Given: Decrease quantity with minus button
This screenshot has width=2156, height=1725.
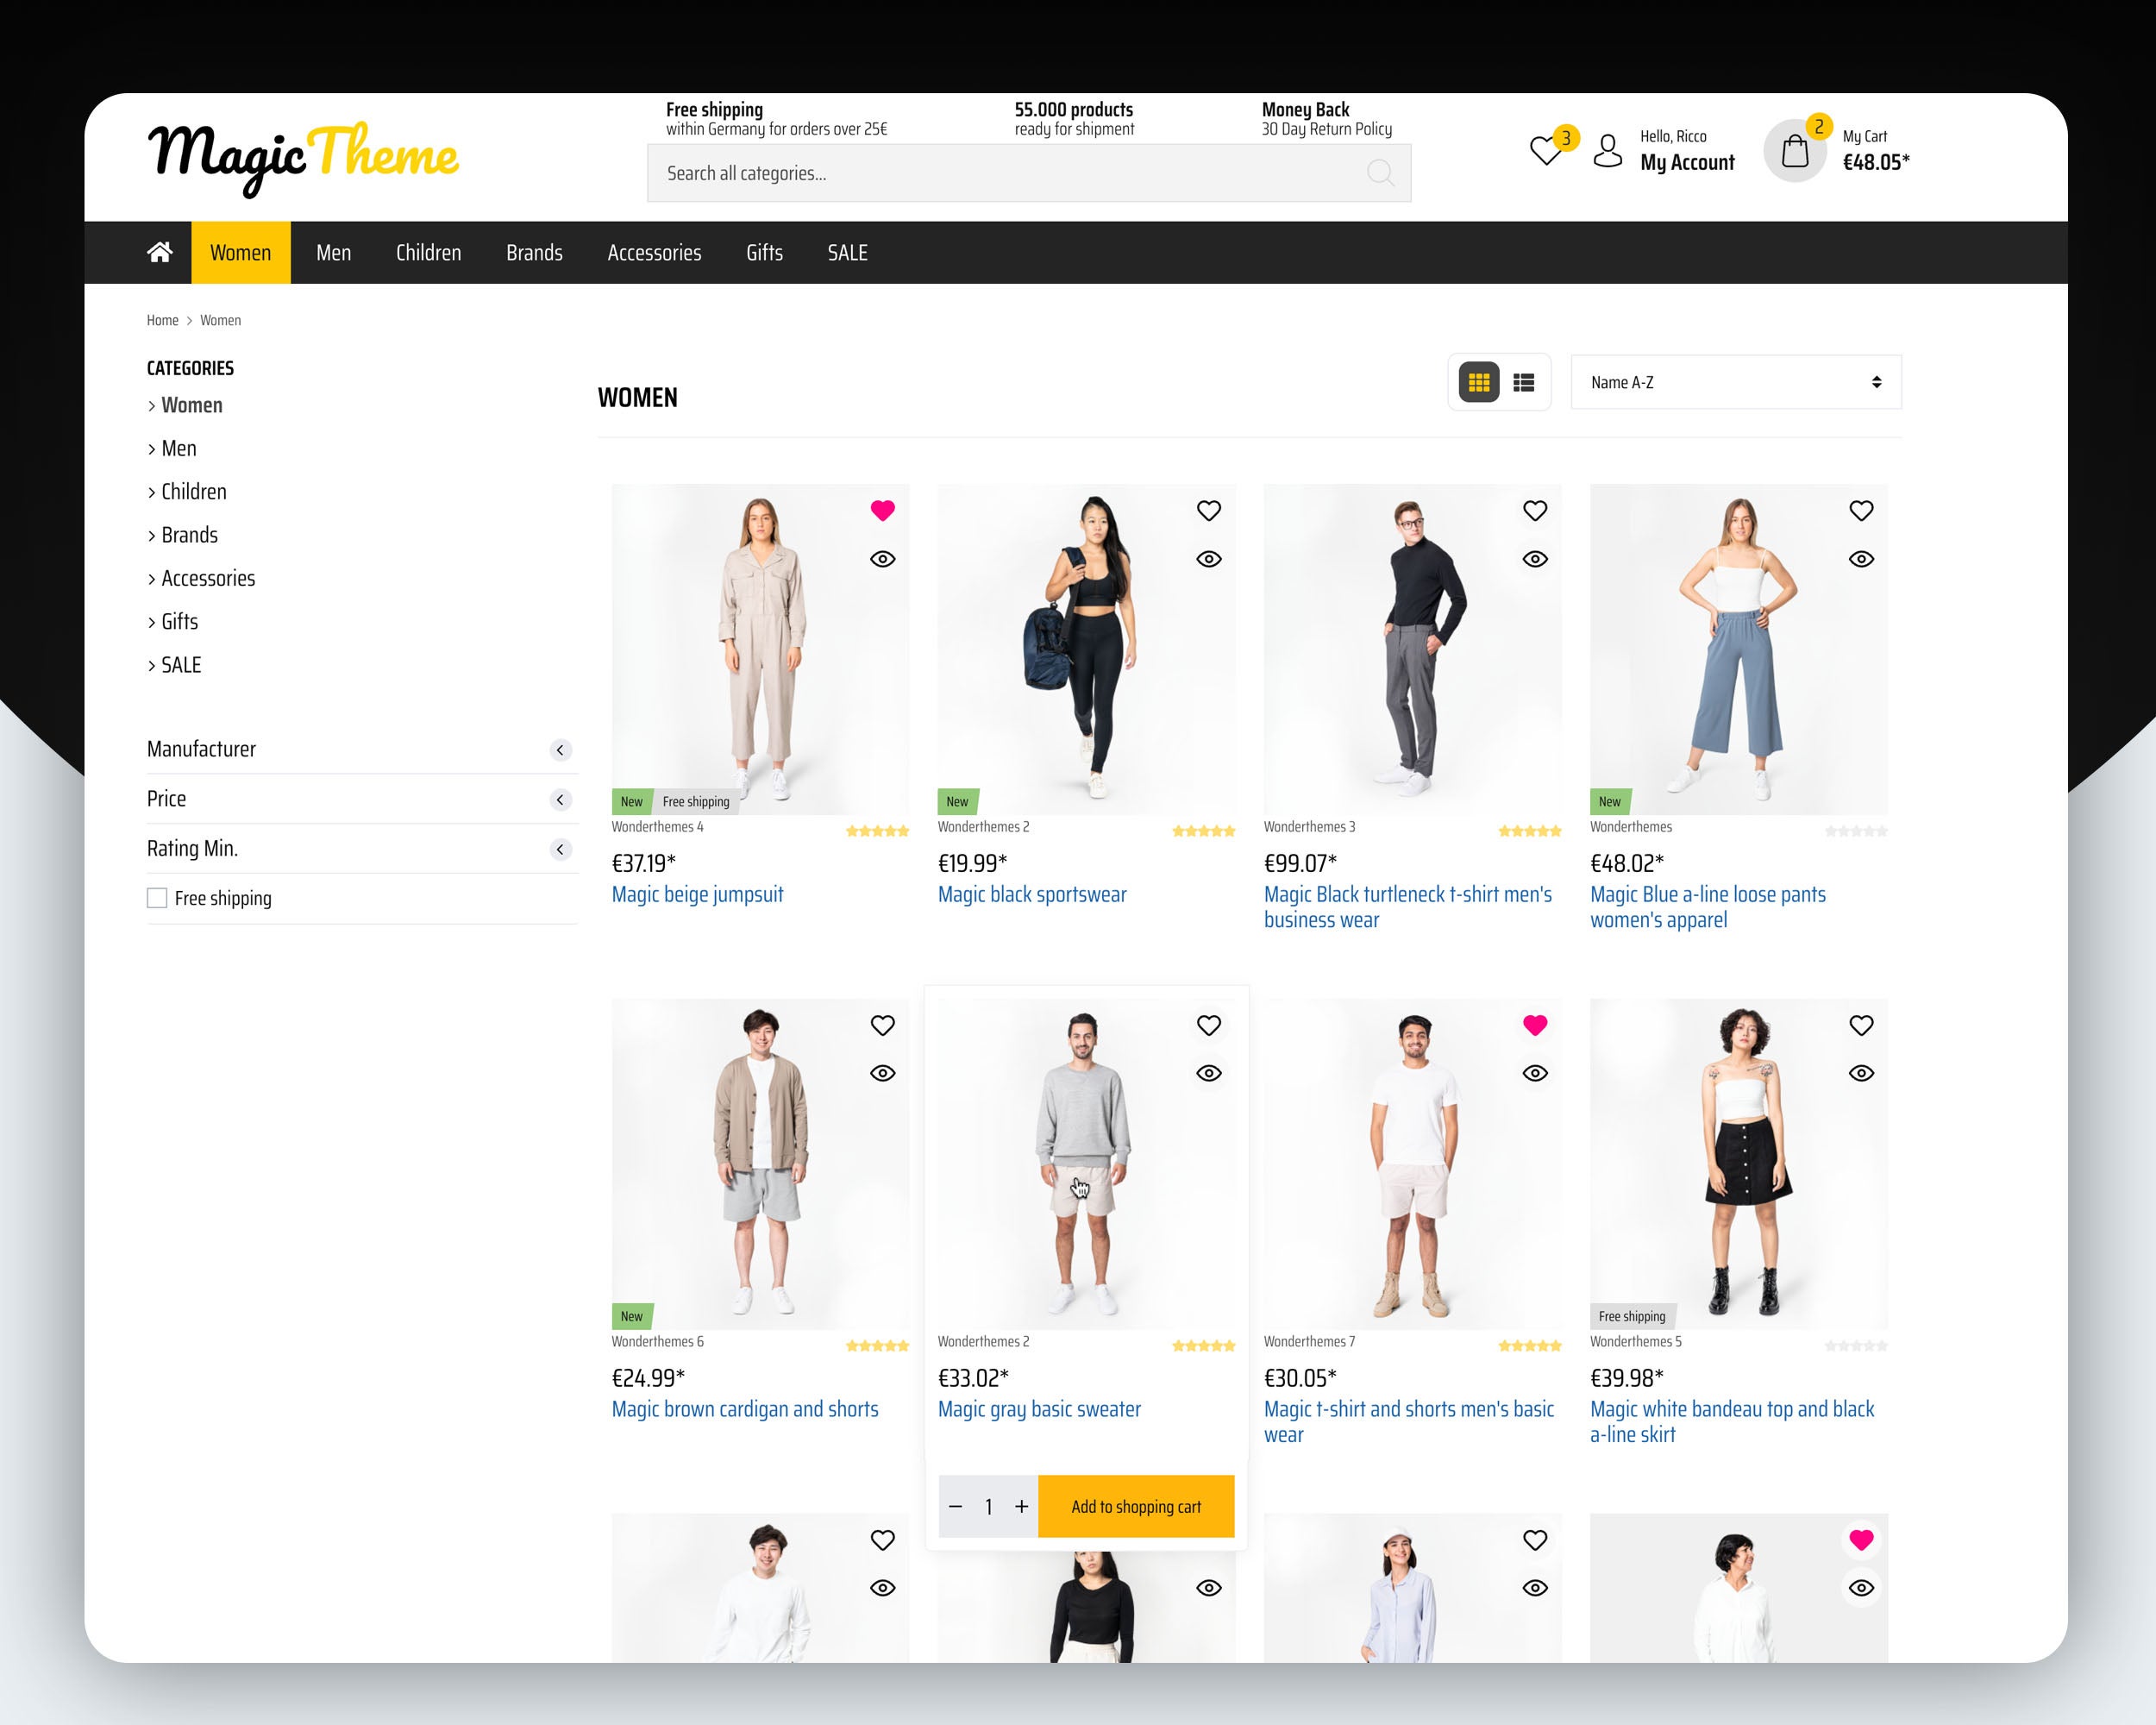Looking at the screenshot, I should click(955, 1506).
